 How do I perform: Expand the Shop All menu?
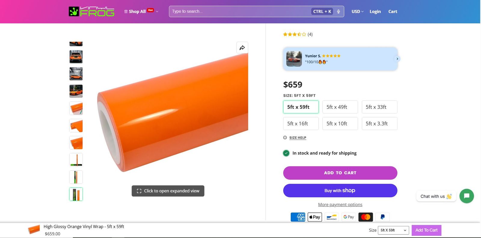tap(141, 11)
